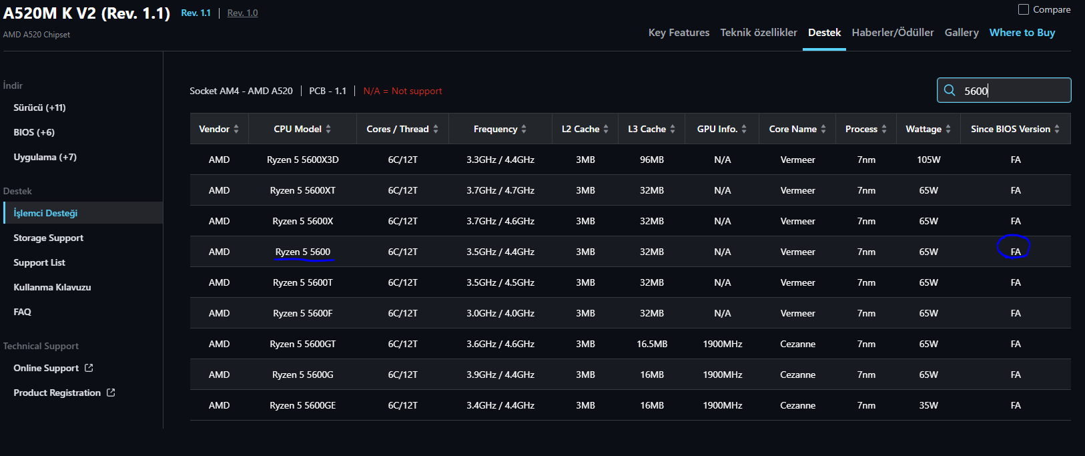This screenshot has height=456, width=1085.
Task: Select the Ryzen 5 5600GE cell
Action: (303, 405)
